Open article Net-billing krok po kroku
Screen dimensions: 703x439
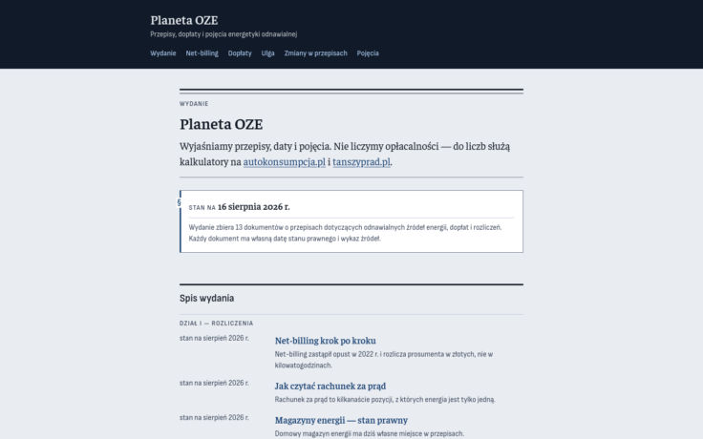325,341
